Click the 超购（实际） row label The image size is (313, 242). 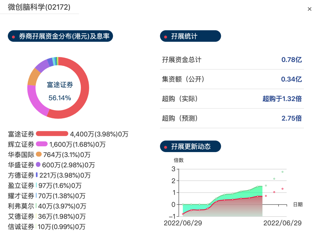coord(180,99)
